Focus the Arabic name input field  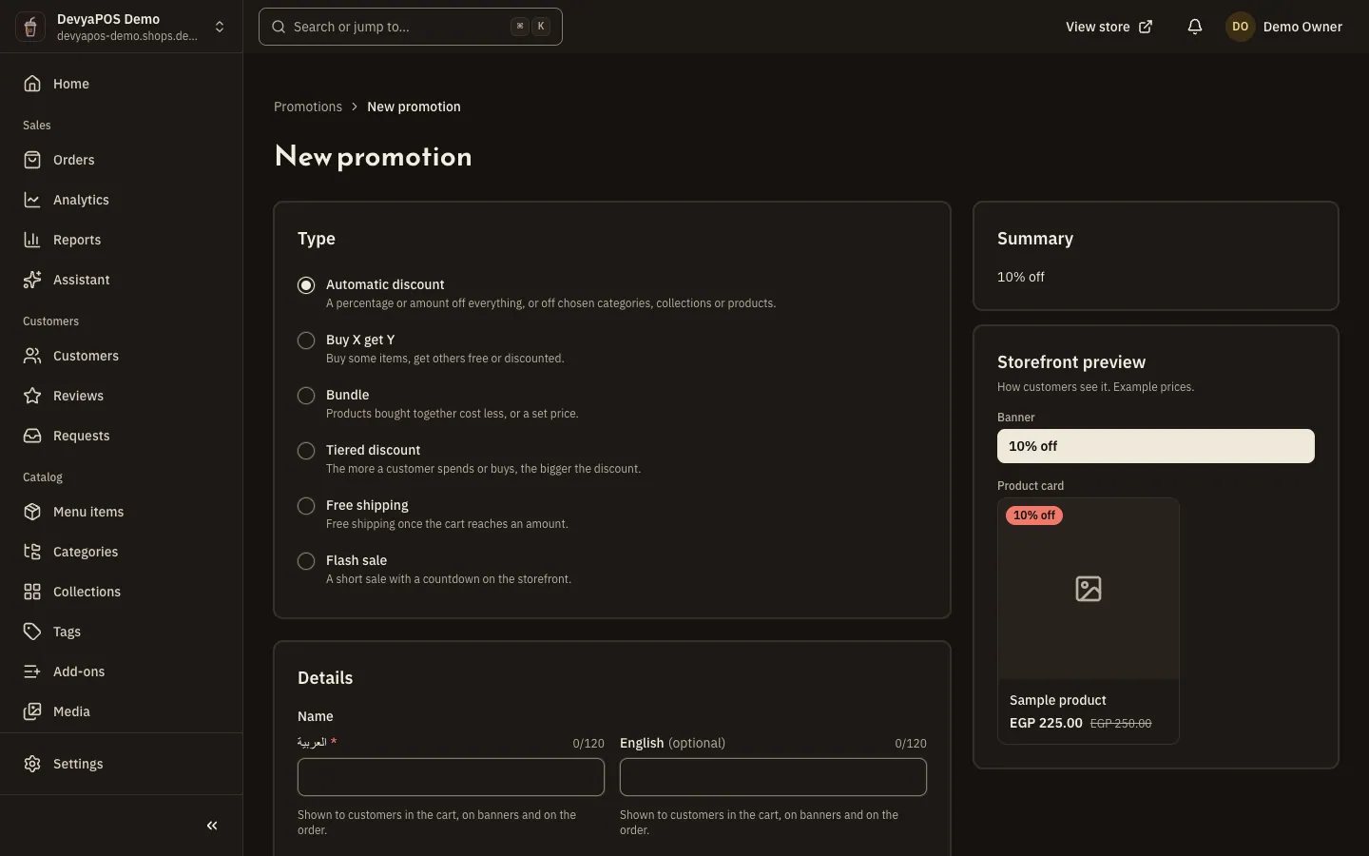[x=451, y=777]
